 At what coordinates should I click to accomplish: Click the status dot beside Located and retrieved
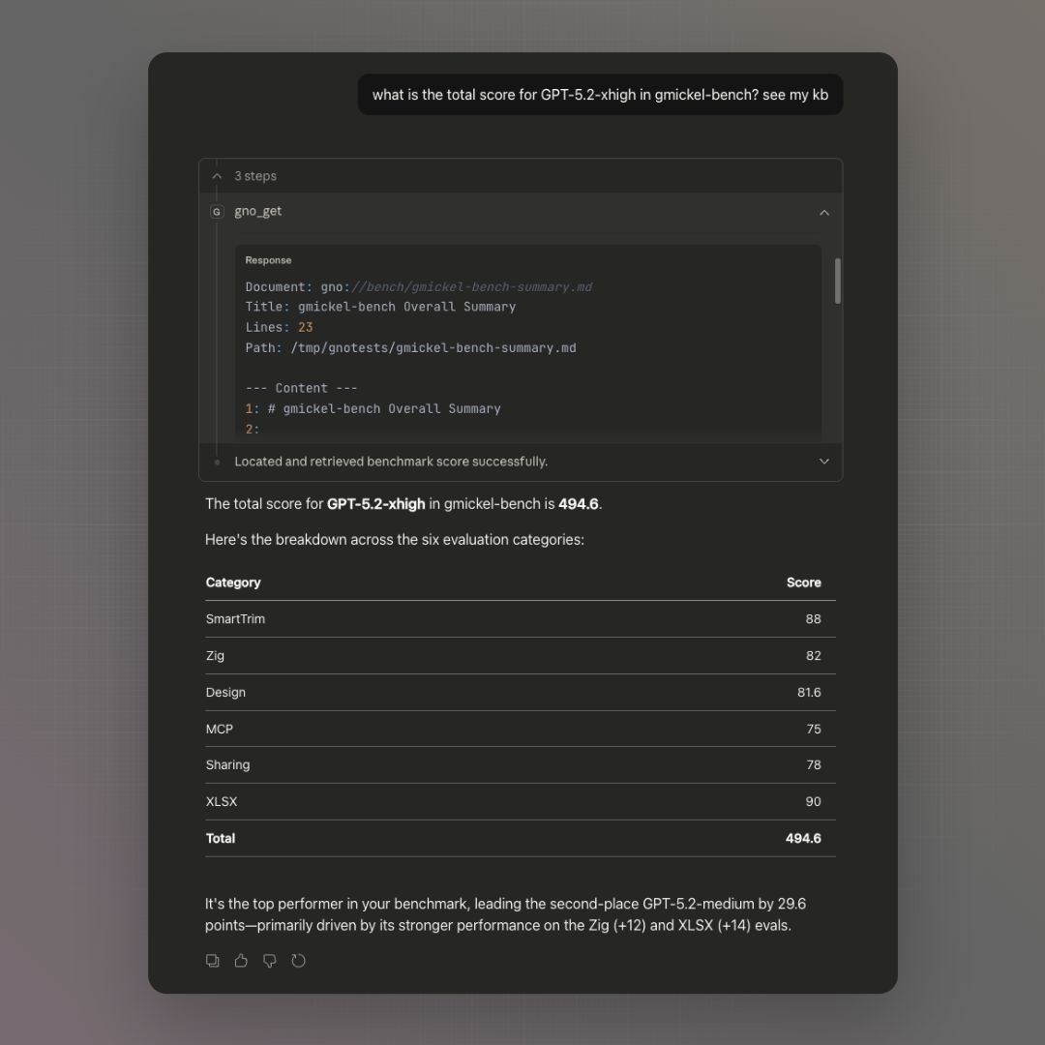[217, 463]
